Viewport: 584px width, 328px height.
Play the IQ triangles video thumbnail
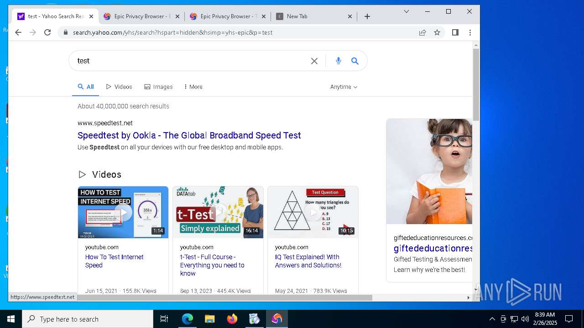click(x=313, y=212)
